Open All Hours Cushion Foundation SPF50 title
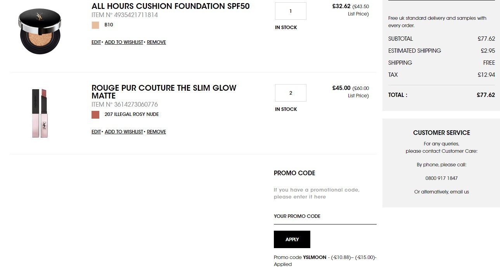The image size is (500, 271). coord(171,6)
